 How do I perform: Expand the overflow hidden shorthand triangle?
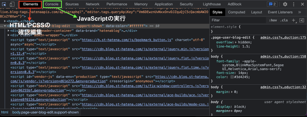pyautogui.click(x=236, y=42)
